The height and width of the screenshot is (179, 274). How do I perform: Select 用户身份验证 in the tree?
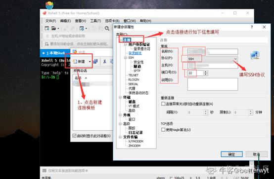point(139,44)
